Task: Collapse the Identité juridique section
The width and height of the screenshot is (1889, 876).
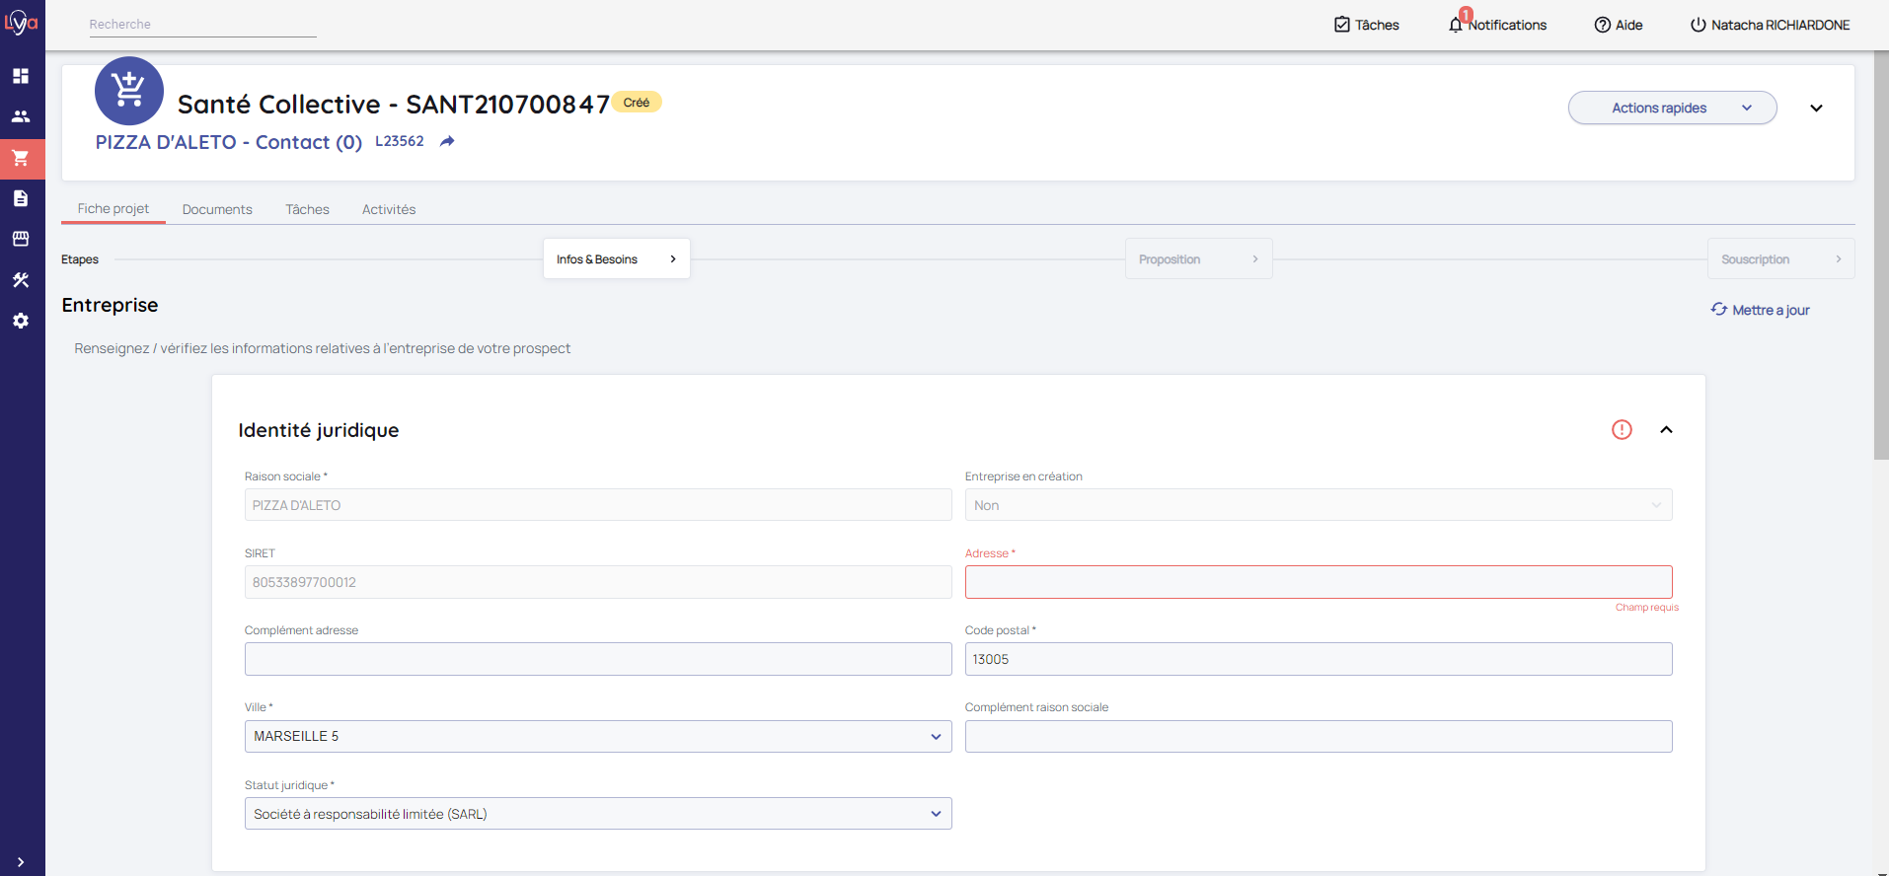Action: pyautogui.click(x=1666, y=429)
